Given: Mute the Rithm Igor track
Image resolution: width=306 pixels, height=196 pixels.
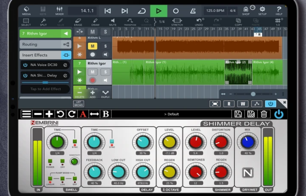Looking at the screenshot, I should click(x=92, y=72).
